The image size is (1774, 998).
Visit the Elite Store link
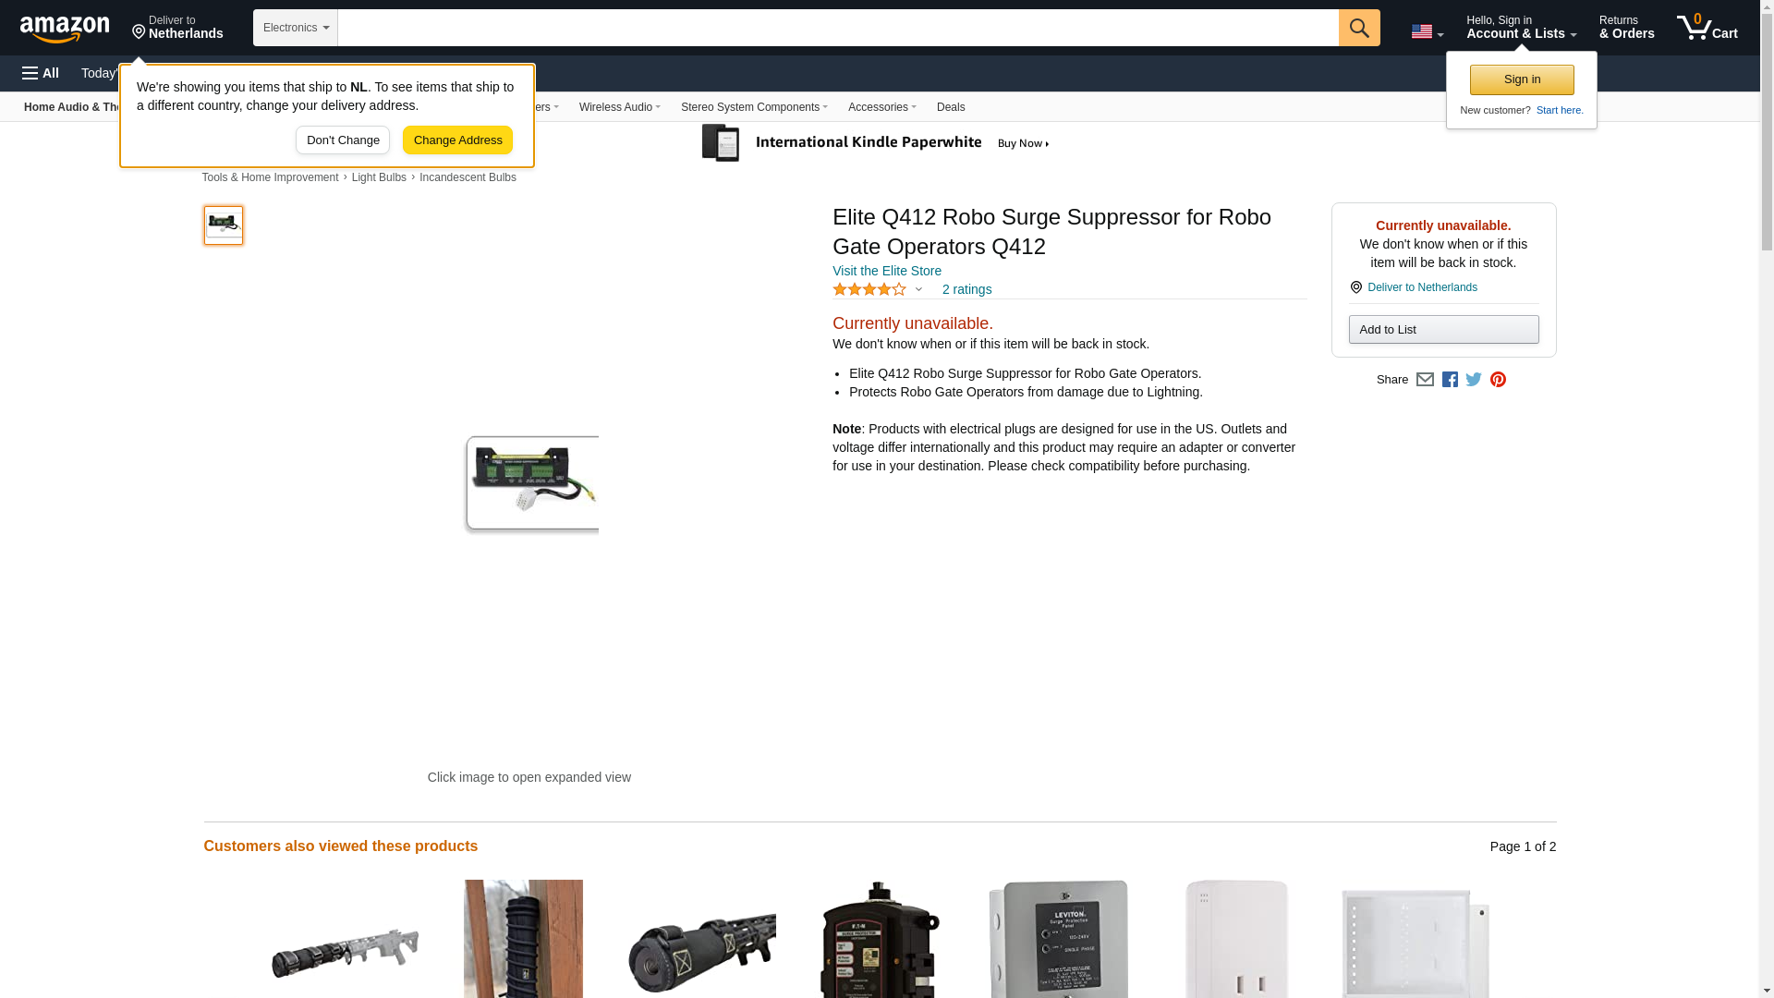click(887, 271)
